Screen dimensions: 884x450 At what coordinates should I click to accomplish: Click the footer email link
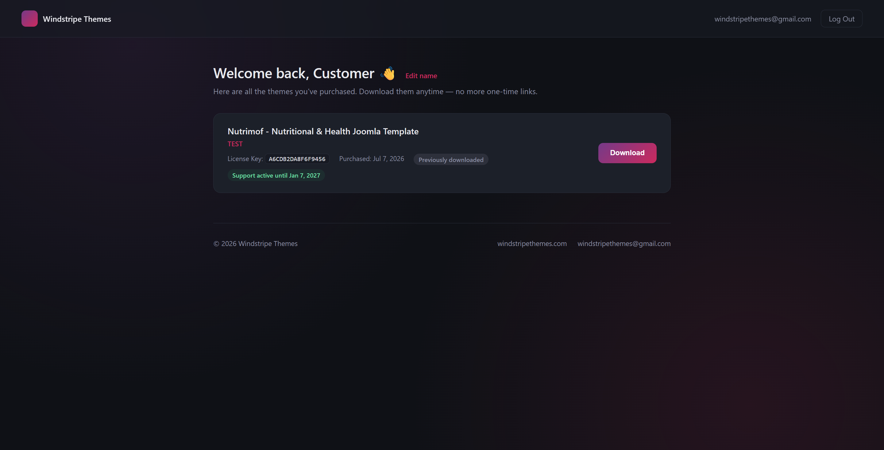(x=624, y=244)
